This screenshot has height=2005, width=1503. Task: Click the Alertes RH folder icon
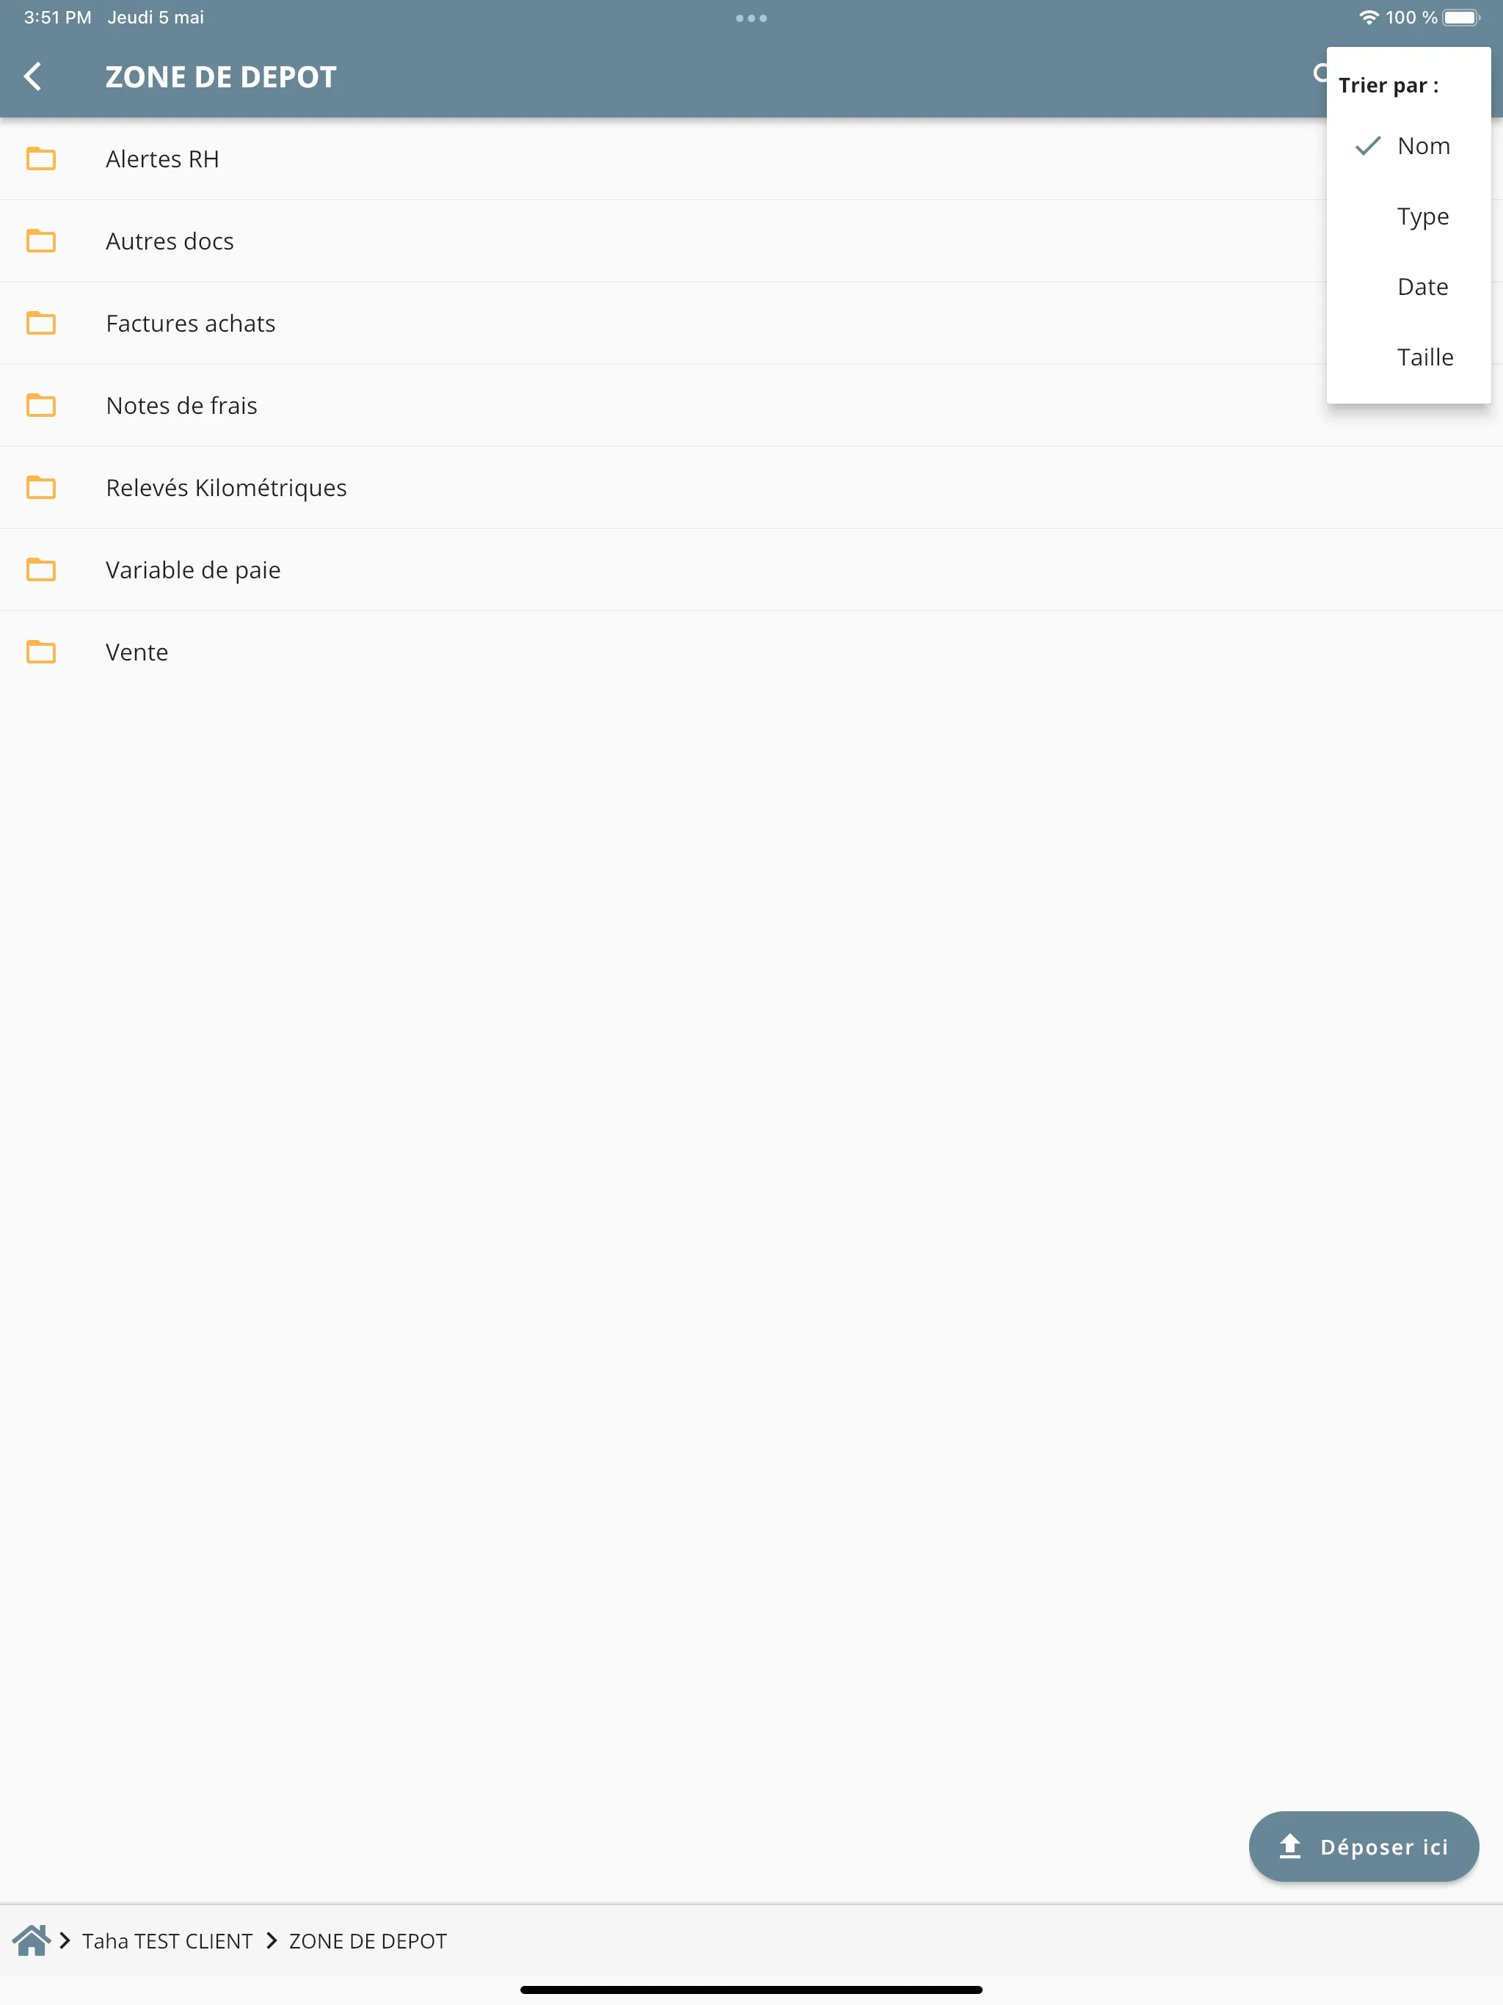43,158
